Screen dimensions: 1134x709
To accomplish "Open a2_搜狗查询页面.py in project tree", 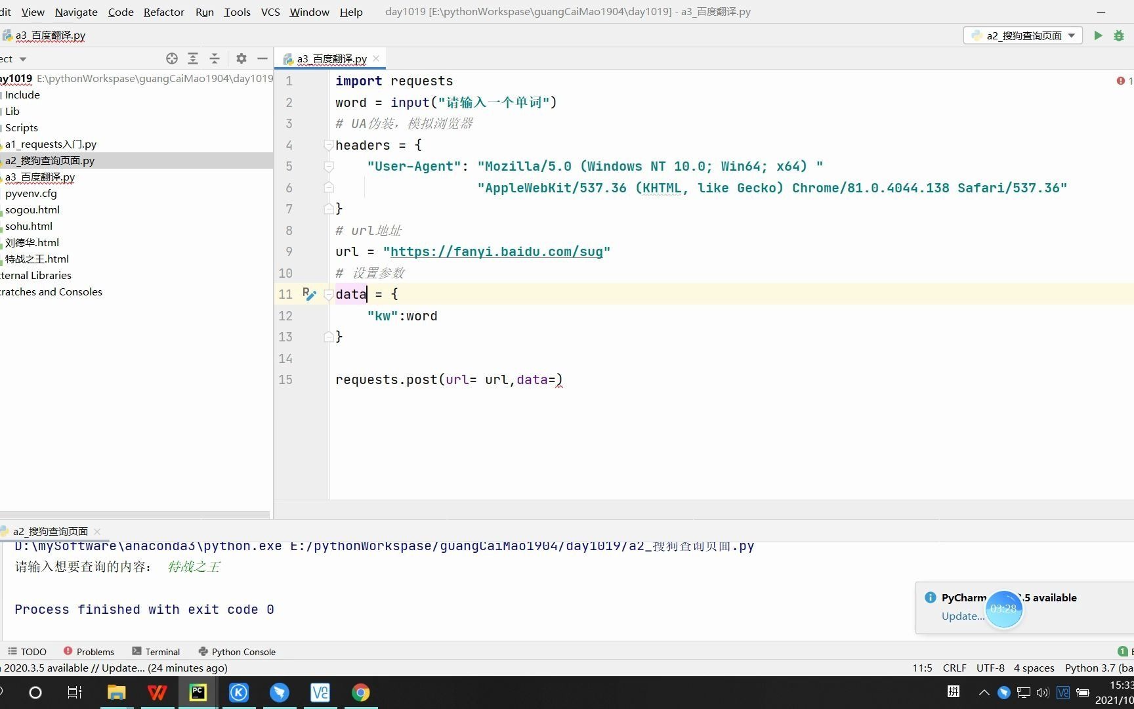I will (50, 160).
